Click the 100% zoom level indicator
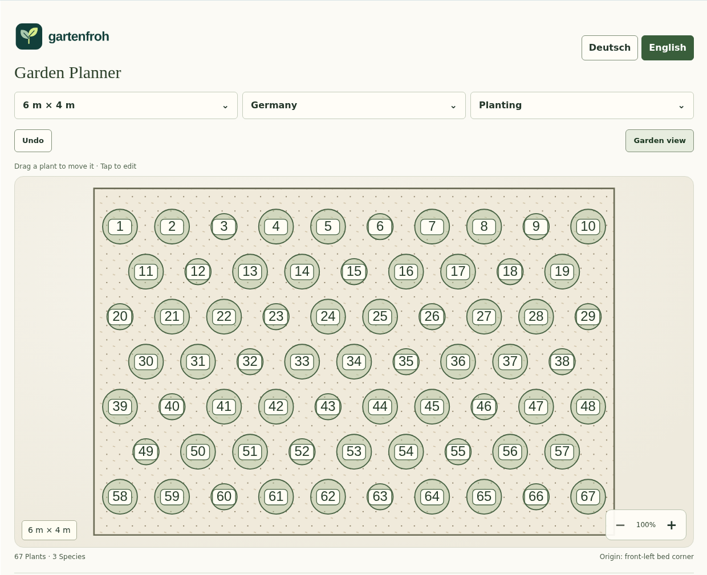The height and width of the screenshot is (575, 707). click(646, 525)
